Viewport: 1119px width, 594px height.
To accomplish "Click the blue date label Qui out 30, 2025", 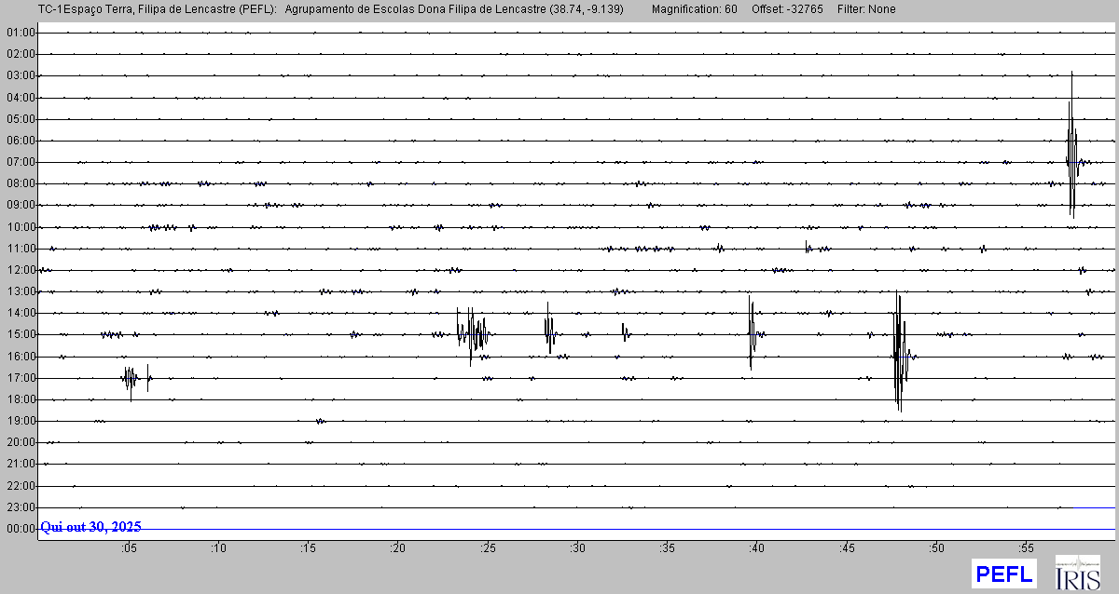I will click(x=91, y=527).
